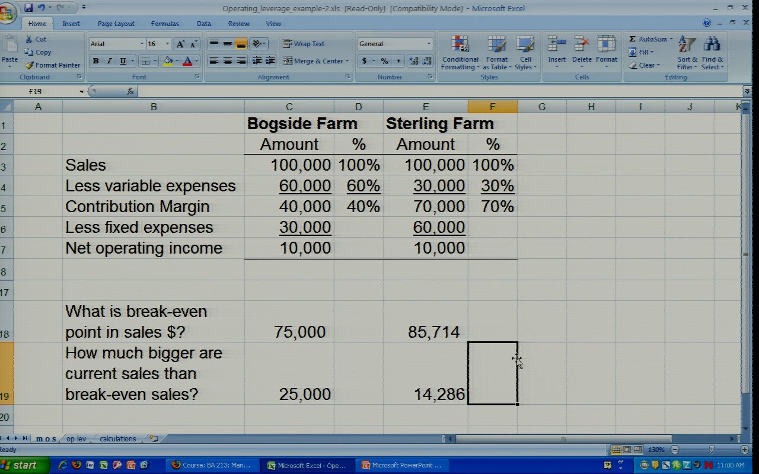Click the Merge & Center button
The width and height of the screenshot is (759, 474).
pos(313,61)
